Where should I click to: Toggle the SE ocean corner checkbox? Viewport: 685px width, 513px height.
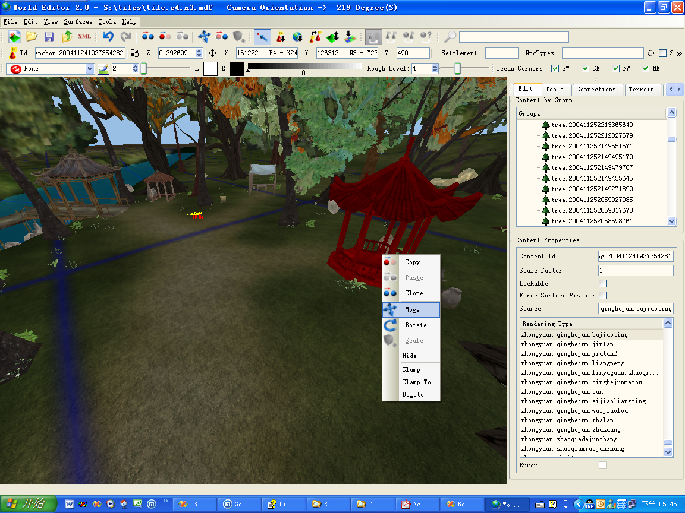point(585,68)
